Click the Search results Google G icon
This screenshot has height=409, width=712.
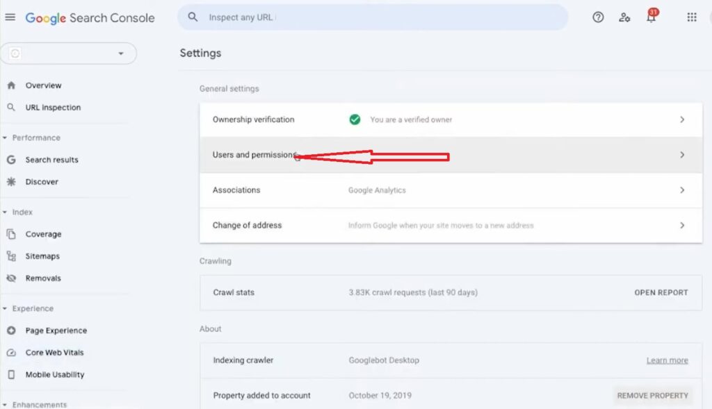tap(11, 160)
